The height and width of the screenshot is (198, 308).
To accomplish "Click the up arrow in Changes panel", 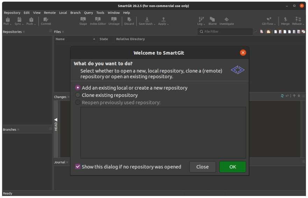I will (x=294, y=96).
